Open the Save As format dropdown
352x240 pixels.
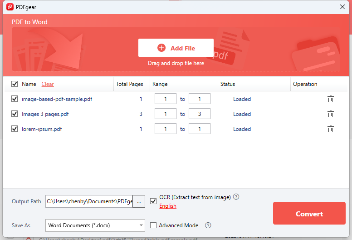point(95,225)
